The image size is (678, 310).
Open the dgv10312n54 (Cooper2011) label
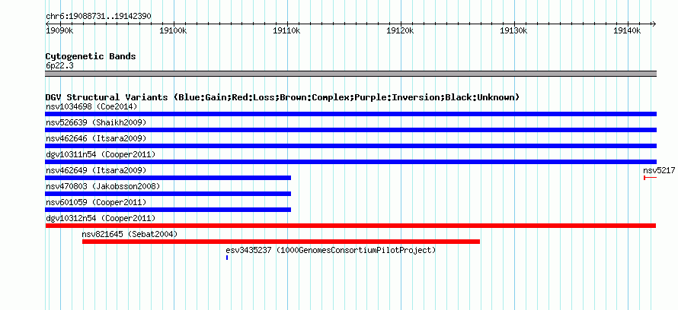click(101, 218)
